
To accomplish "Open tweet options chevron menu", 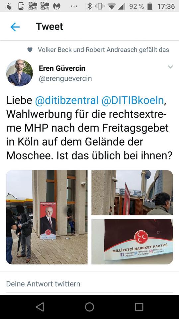I will tap(170, 67).
